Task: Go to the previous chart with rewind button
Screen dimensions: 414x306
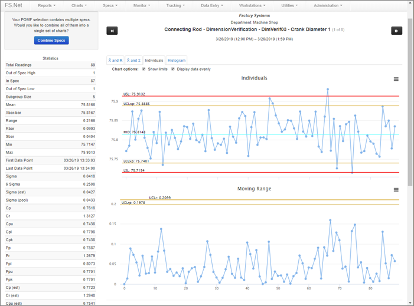Action: (112, 31)
